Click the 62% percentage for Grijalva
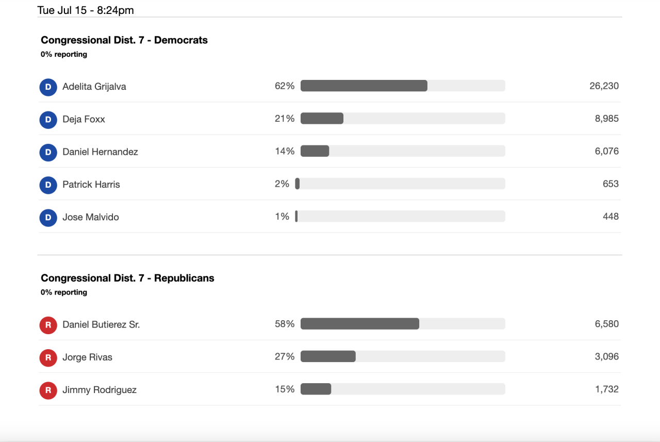 285,86
